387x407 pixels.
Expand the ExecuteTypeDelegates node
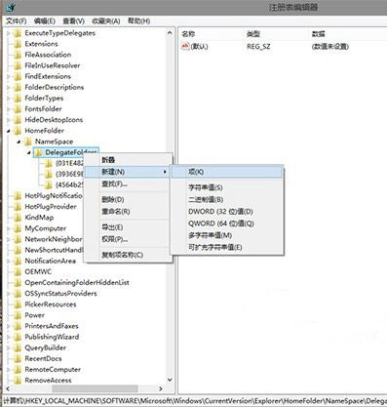(9, 33)
